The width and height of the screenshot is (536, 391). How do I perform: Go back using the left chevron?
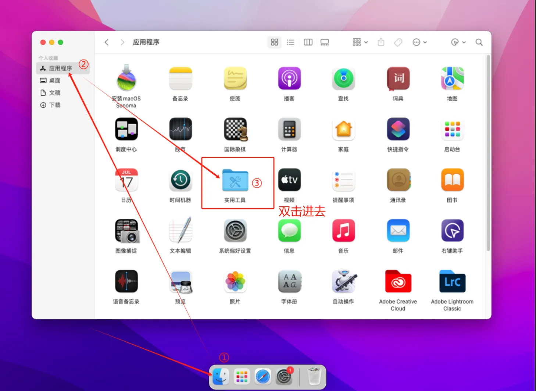coord(107,42)
